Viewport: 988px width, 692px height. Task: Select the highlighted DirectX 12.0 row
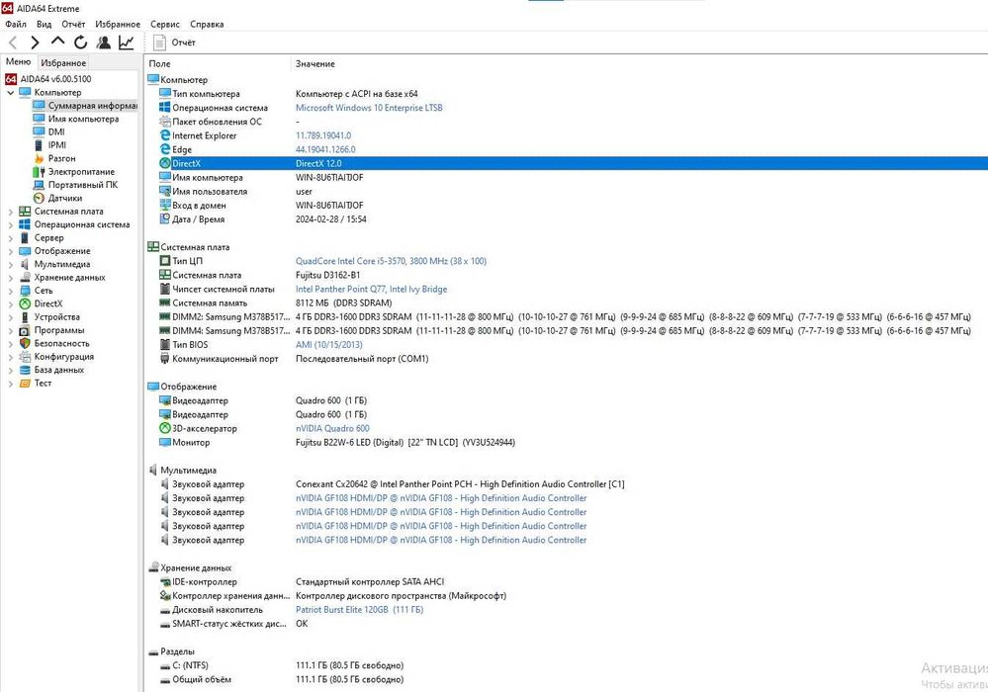tap(567, 164)
